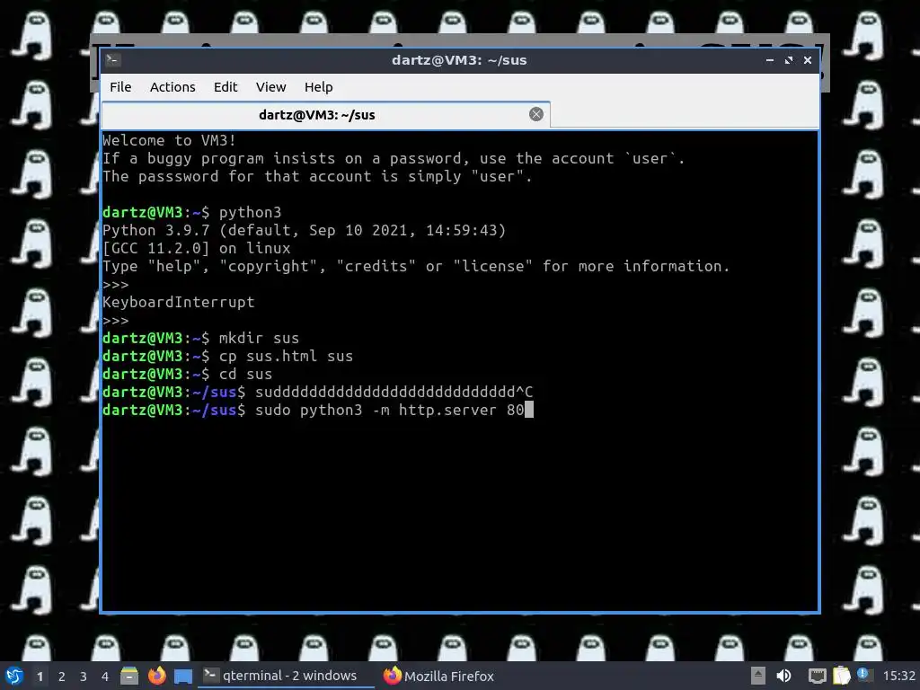Open the Edit menu
Screen dimensions: 920x690
[x=226, y=87]
